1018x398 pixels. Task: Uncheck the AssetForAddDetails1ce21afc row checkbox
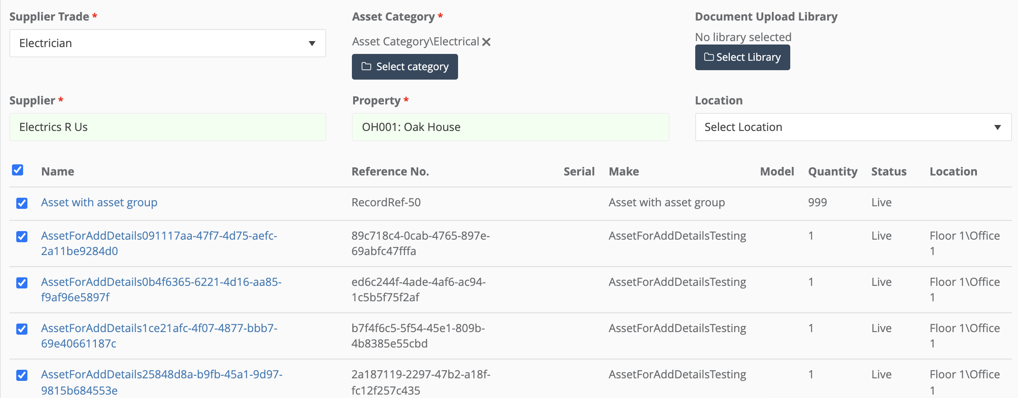click(22, 329)
